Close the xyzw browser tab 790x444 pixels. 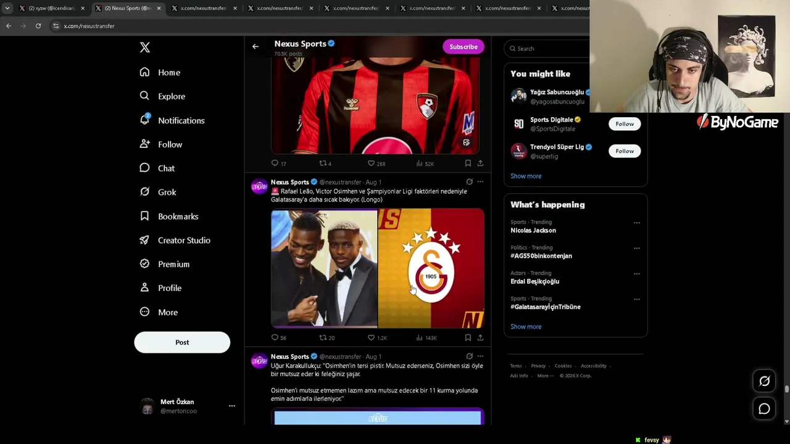click(x=83, y=8)
